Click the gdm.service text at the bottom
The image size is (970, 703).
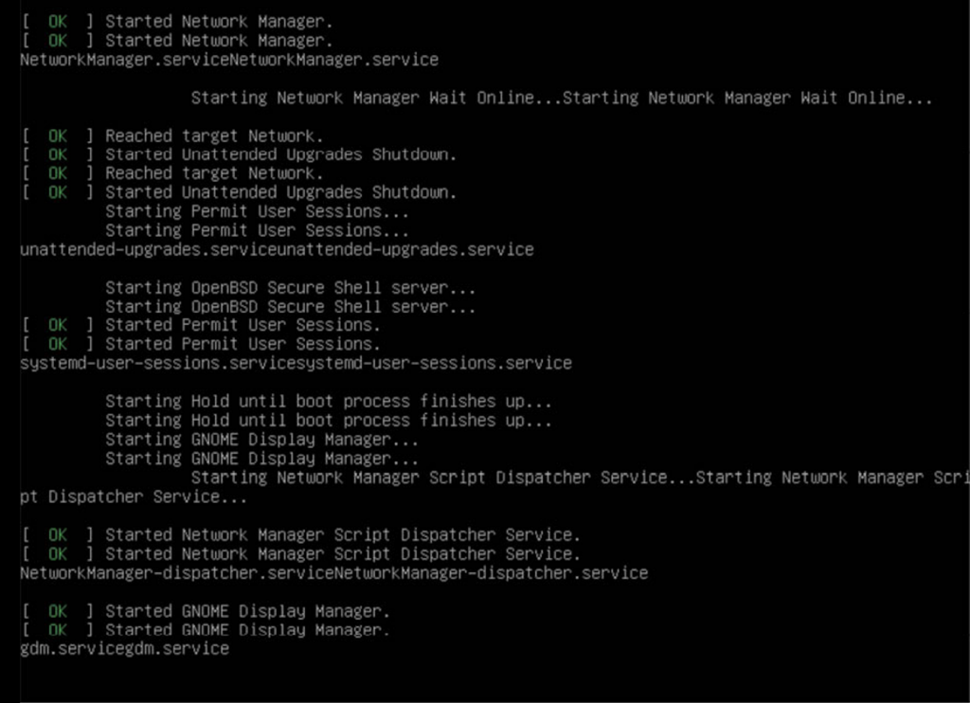click(x=124, y=649)
